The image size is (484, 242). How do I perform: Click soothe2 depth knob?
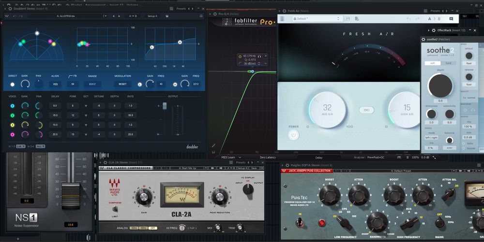click(440, 85)
